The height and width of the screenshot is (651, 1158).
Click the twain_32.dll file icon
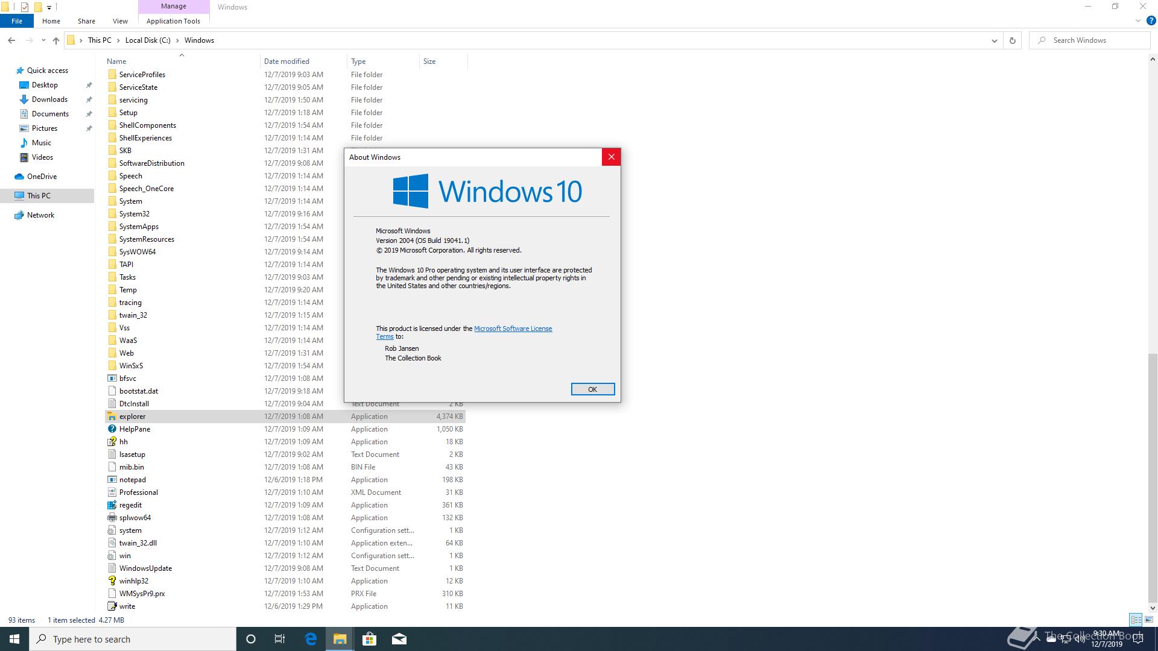[x=112, y=543]
